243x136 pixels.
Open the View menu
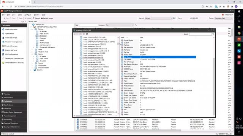pos(14,15)
